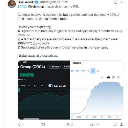
Task: Open @Kross_Roads profile handle
Action: 50,2
